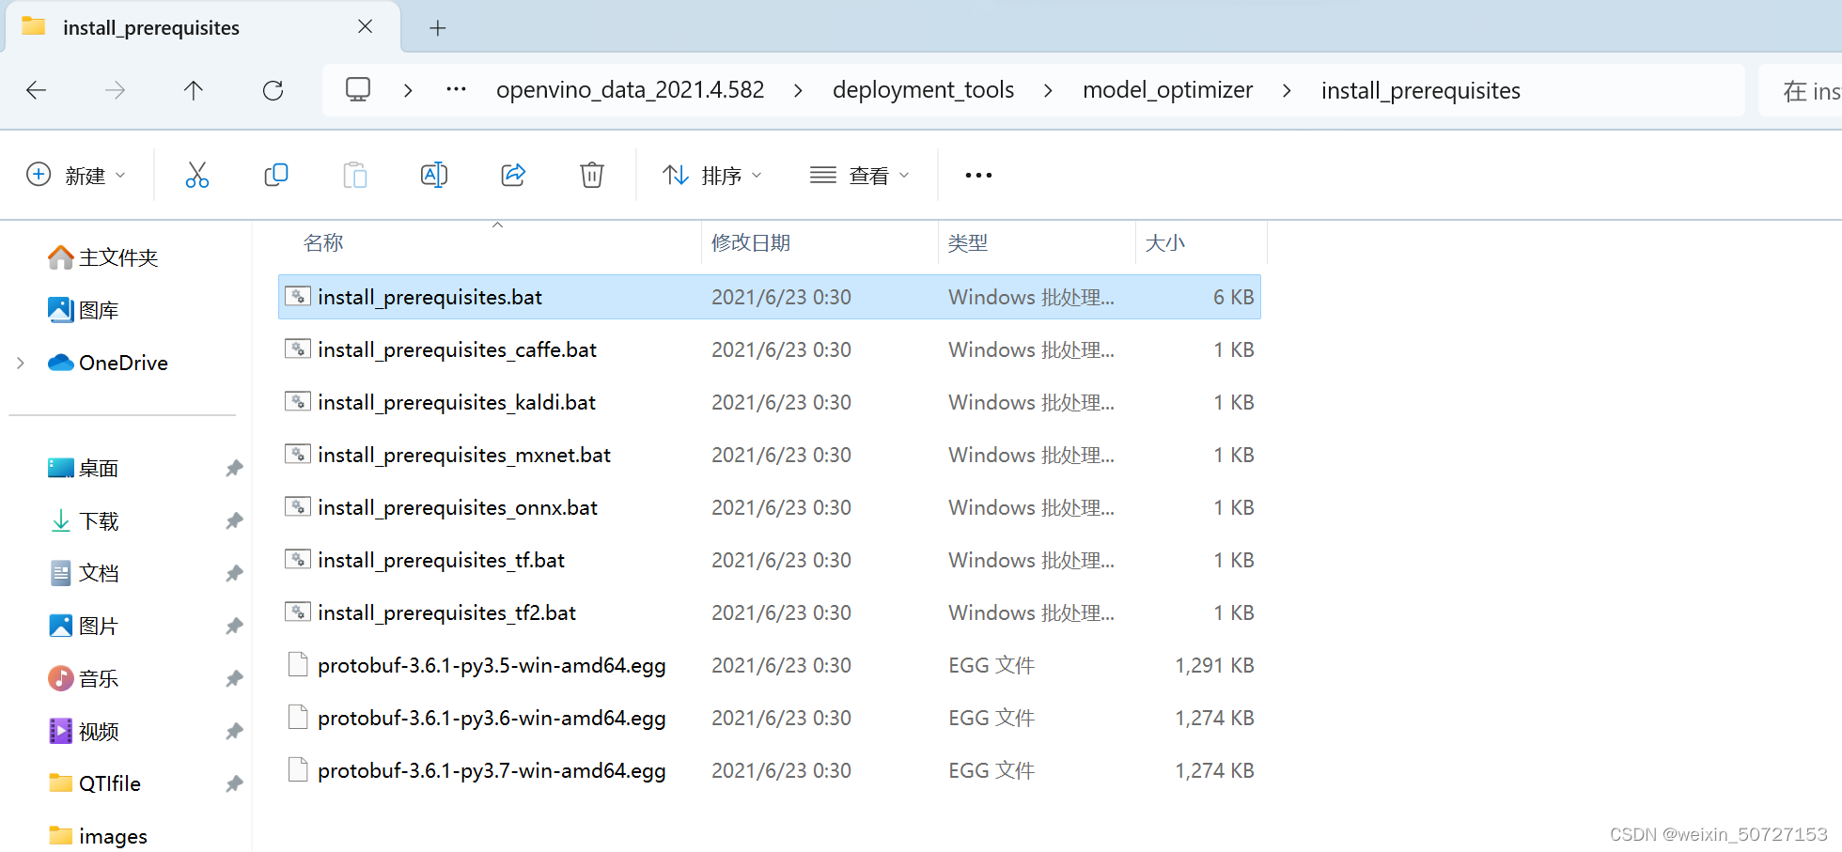Select install_prerequisites_mxnet.bat file
The width and height of the screenshot is (1842, 852).
769,455
